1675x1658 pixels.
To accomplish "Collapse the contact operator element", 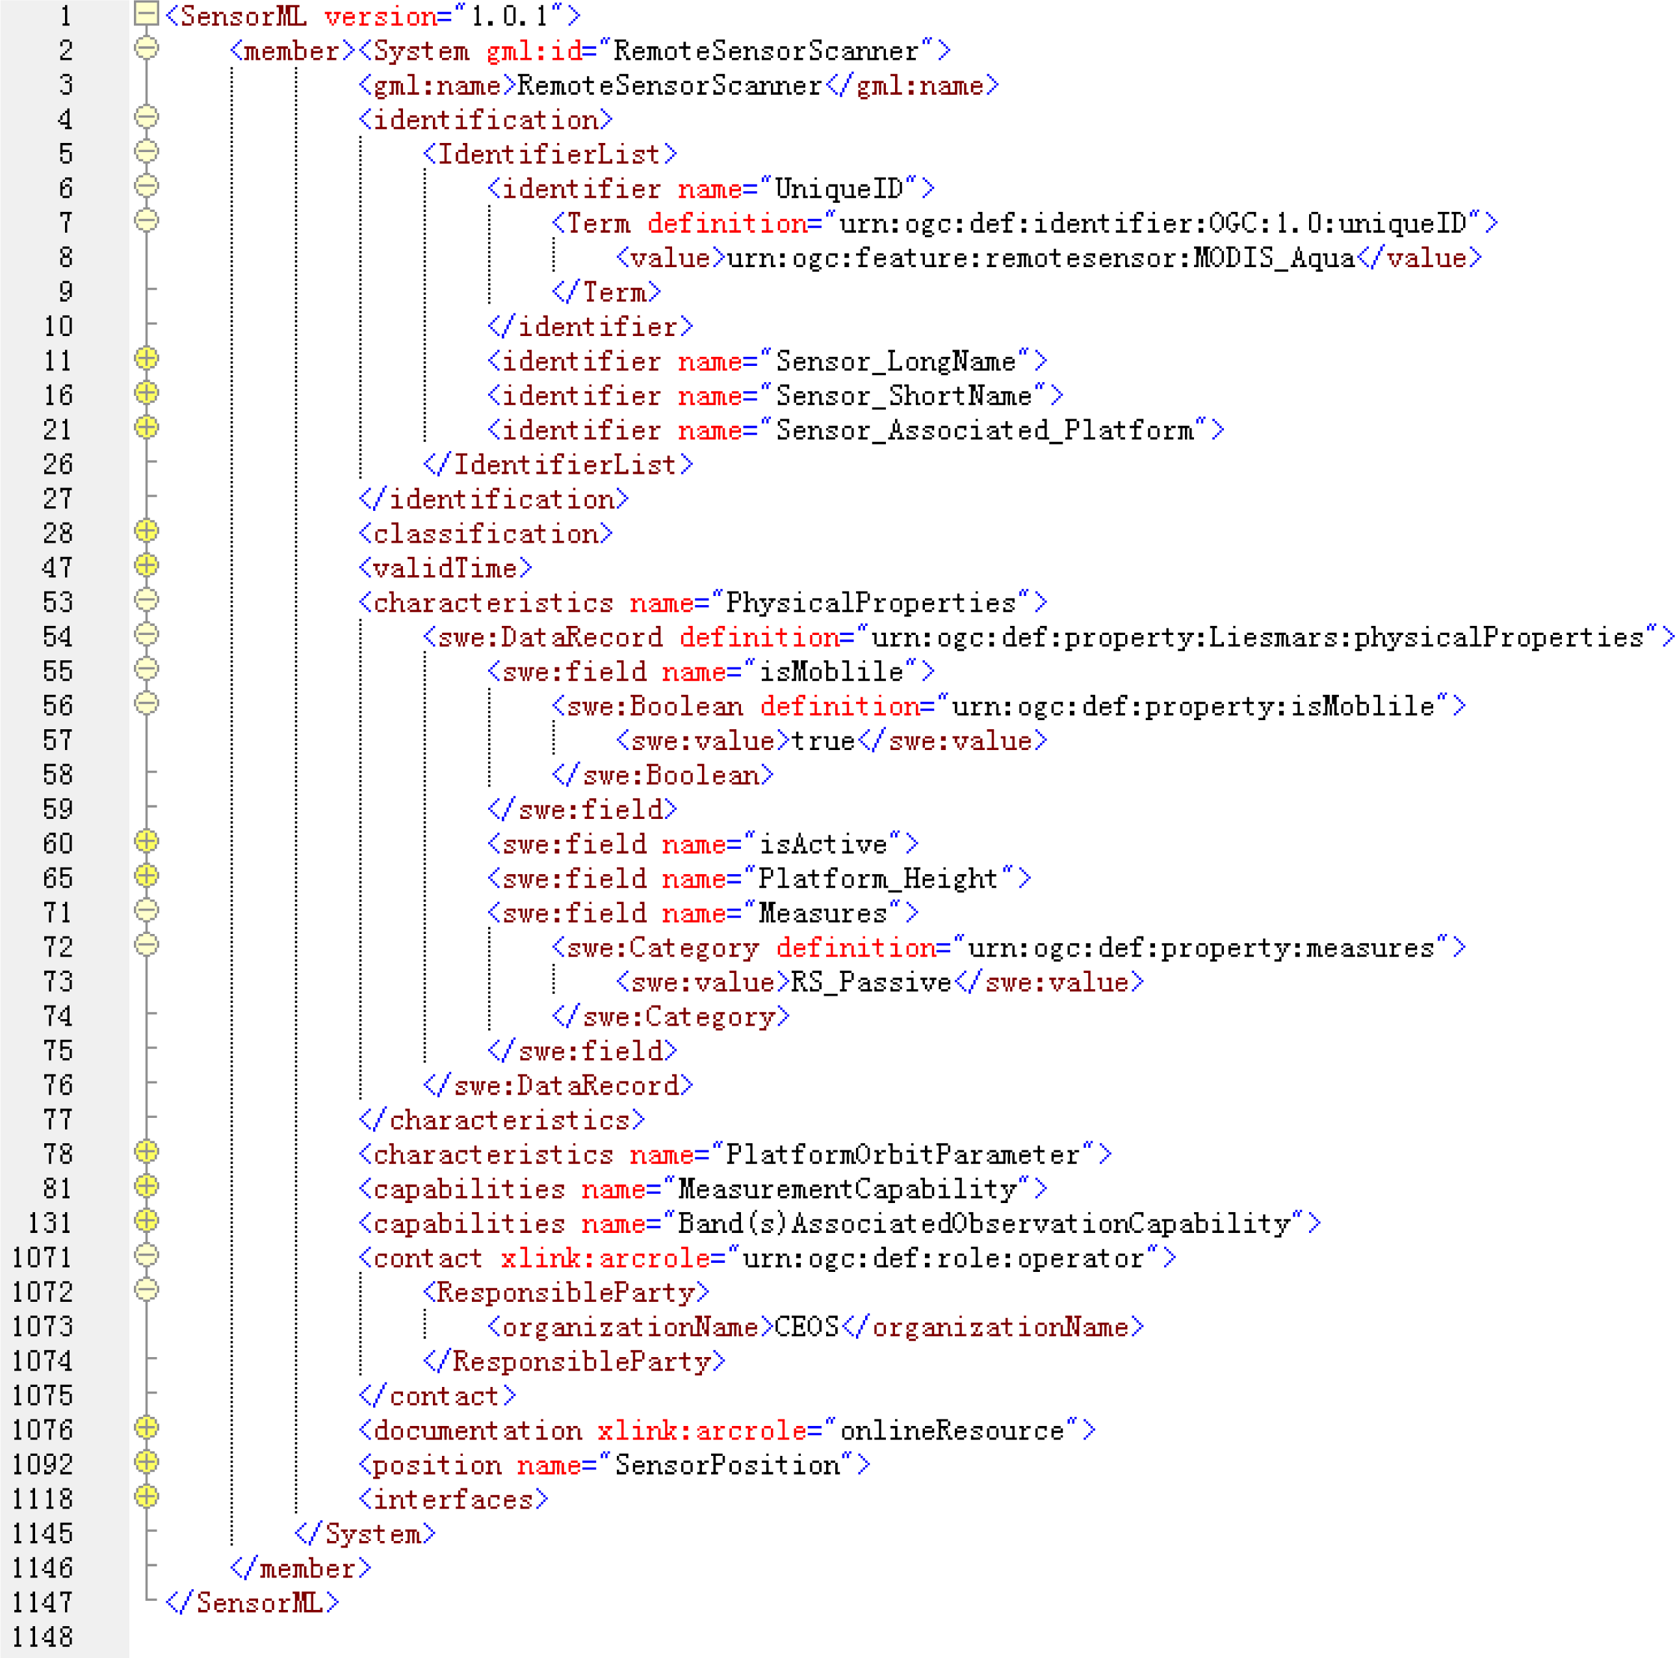I will pyautogui.click(x=146, y=1255).
